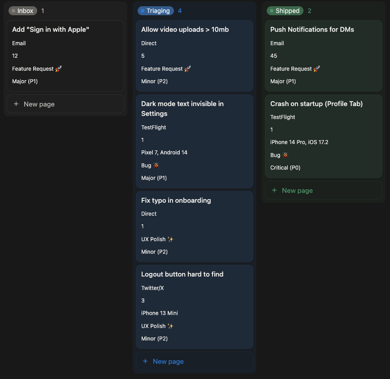Click the count badge next to Triaging
Screen dimensions: 390x379
180,10
